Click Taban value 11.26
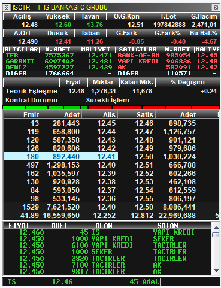 95,41
